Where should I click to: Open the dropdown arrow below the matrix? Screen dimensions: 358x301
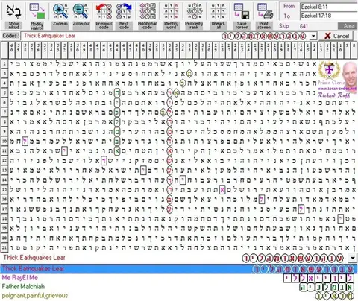click(352, 258)
